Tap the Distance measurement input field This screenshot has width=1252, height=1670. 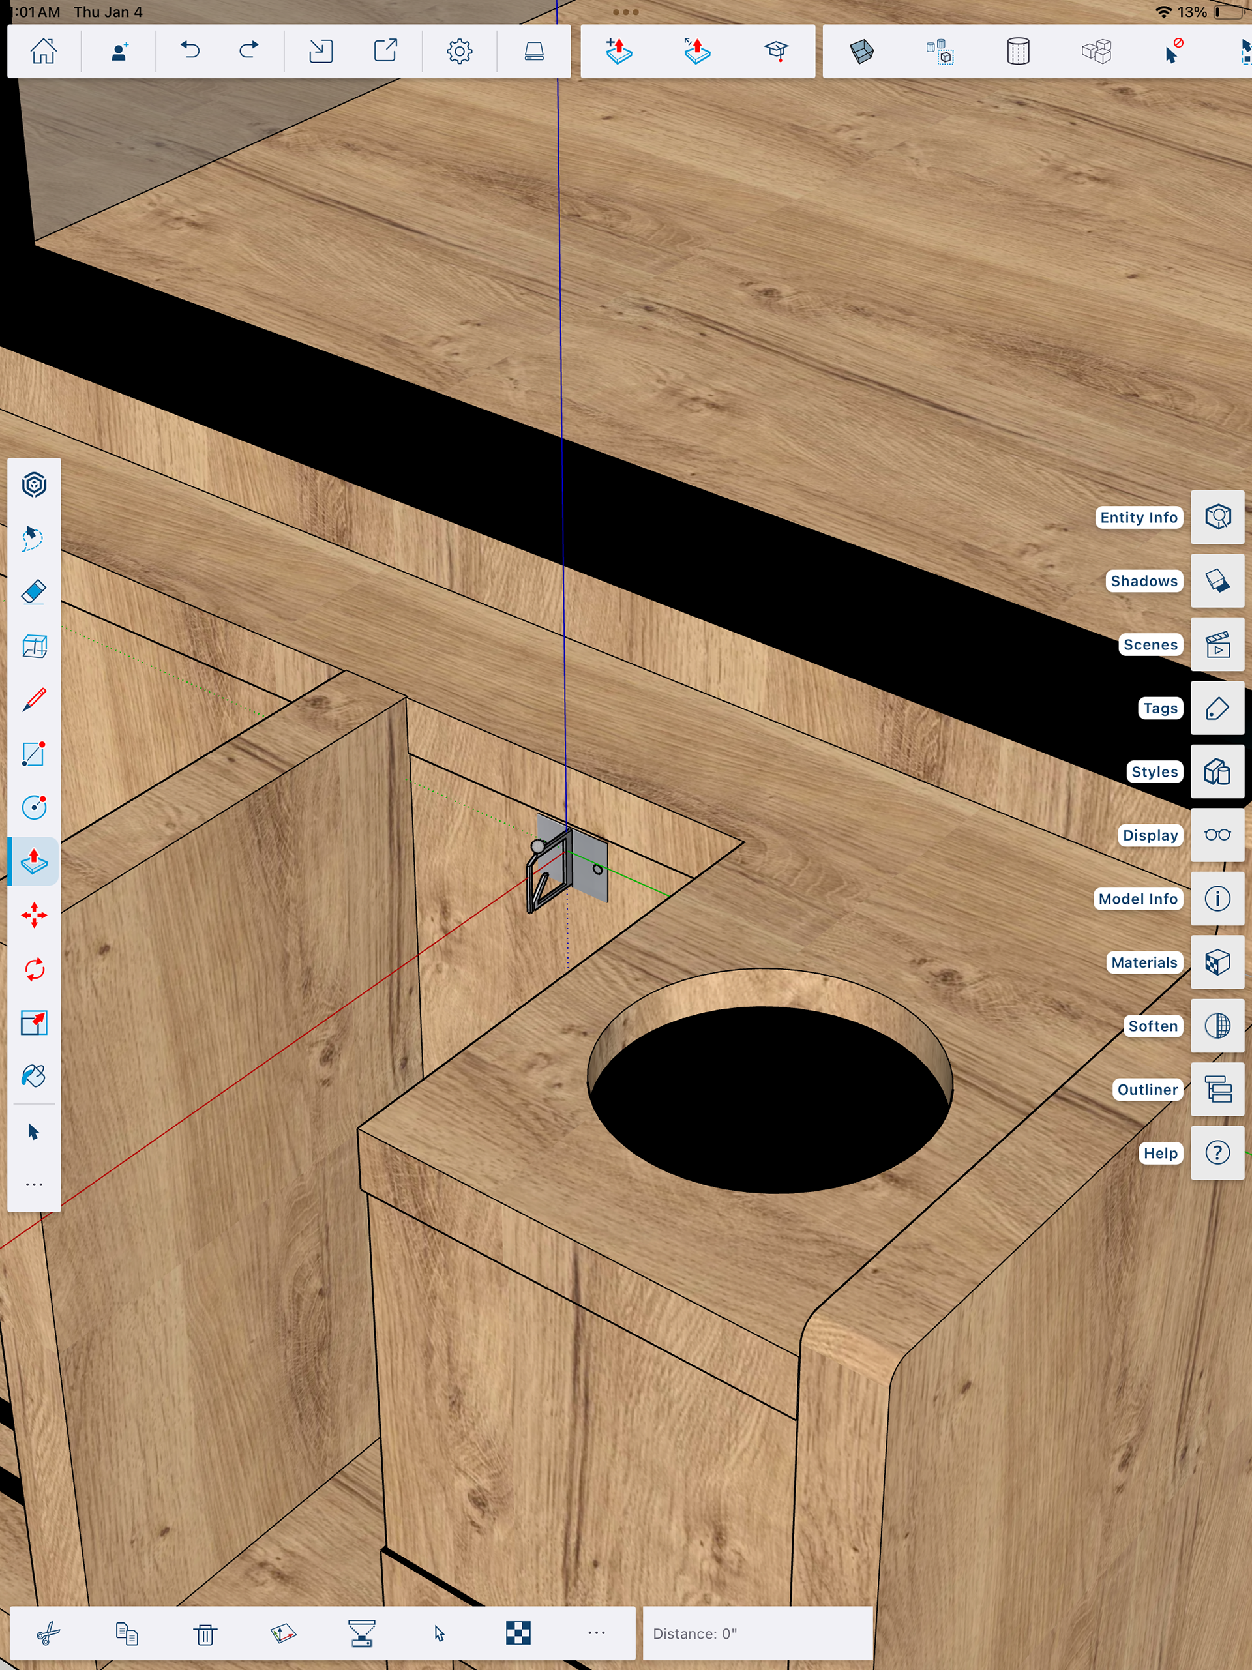point(757,1633)
